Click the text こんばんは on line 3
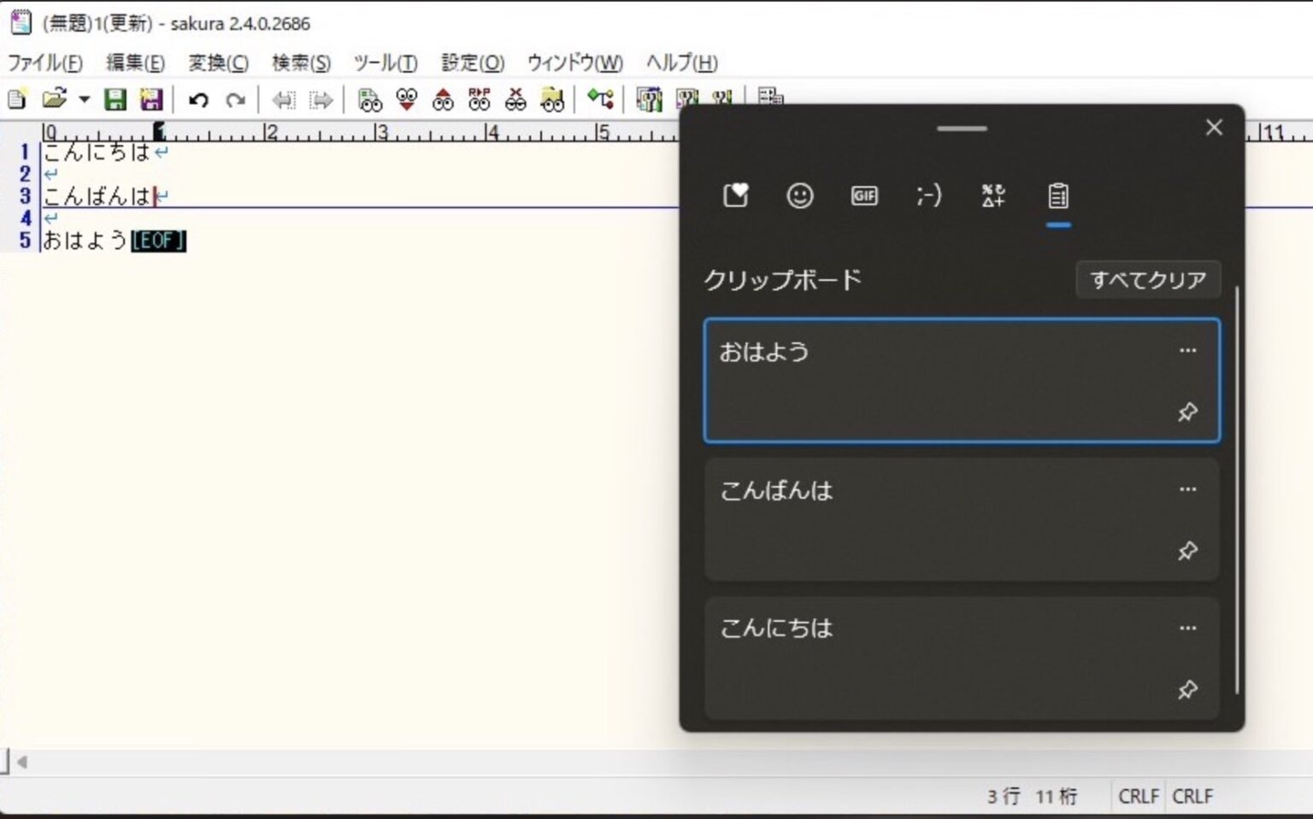 tap(97, 196)
